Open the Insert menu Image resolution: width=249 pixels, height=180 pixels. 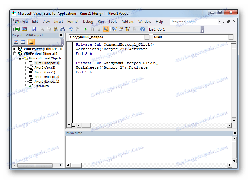(x=58, y=22)
